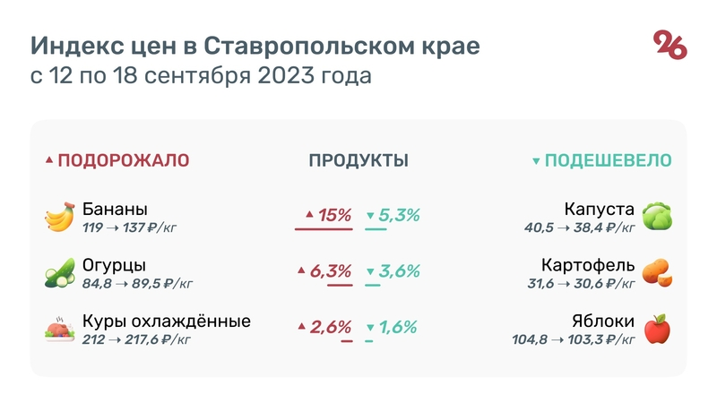The width and height of the screenshot is (717, 403).
Task: Click the red bar under 6,3%
Action: 340,285
